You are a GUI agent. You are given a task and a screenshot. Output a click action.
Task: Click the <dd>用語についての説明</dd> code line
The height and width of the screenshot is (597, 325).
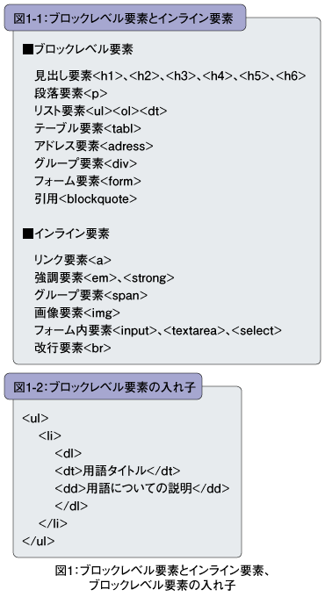click(x=142, y=488)
